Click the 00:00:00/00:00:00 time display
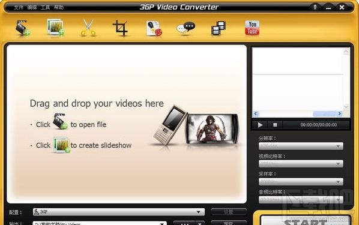 click(318, 125)
